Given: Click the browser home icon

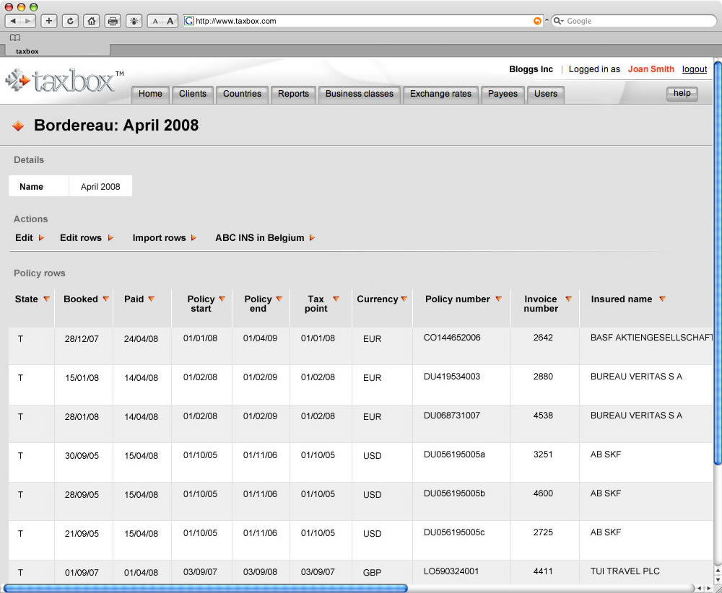Looking at the screenshot, I should pyautogui.click(x=92, y=21).
